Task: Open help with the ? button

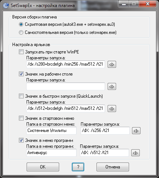Action: tap(78, 167)
